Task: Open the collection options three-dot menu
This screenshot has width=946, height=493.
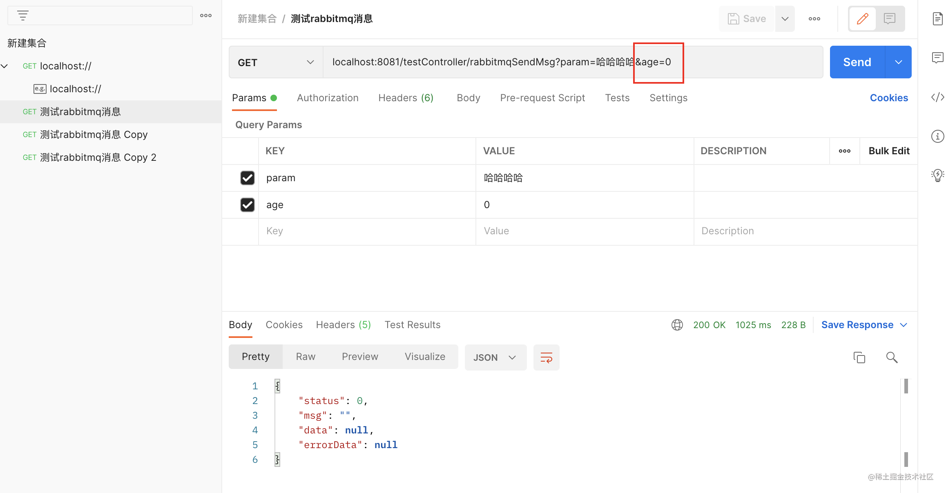Action: point(205,15)
